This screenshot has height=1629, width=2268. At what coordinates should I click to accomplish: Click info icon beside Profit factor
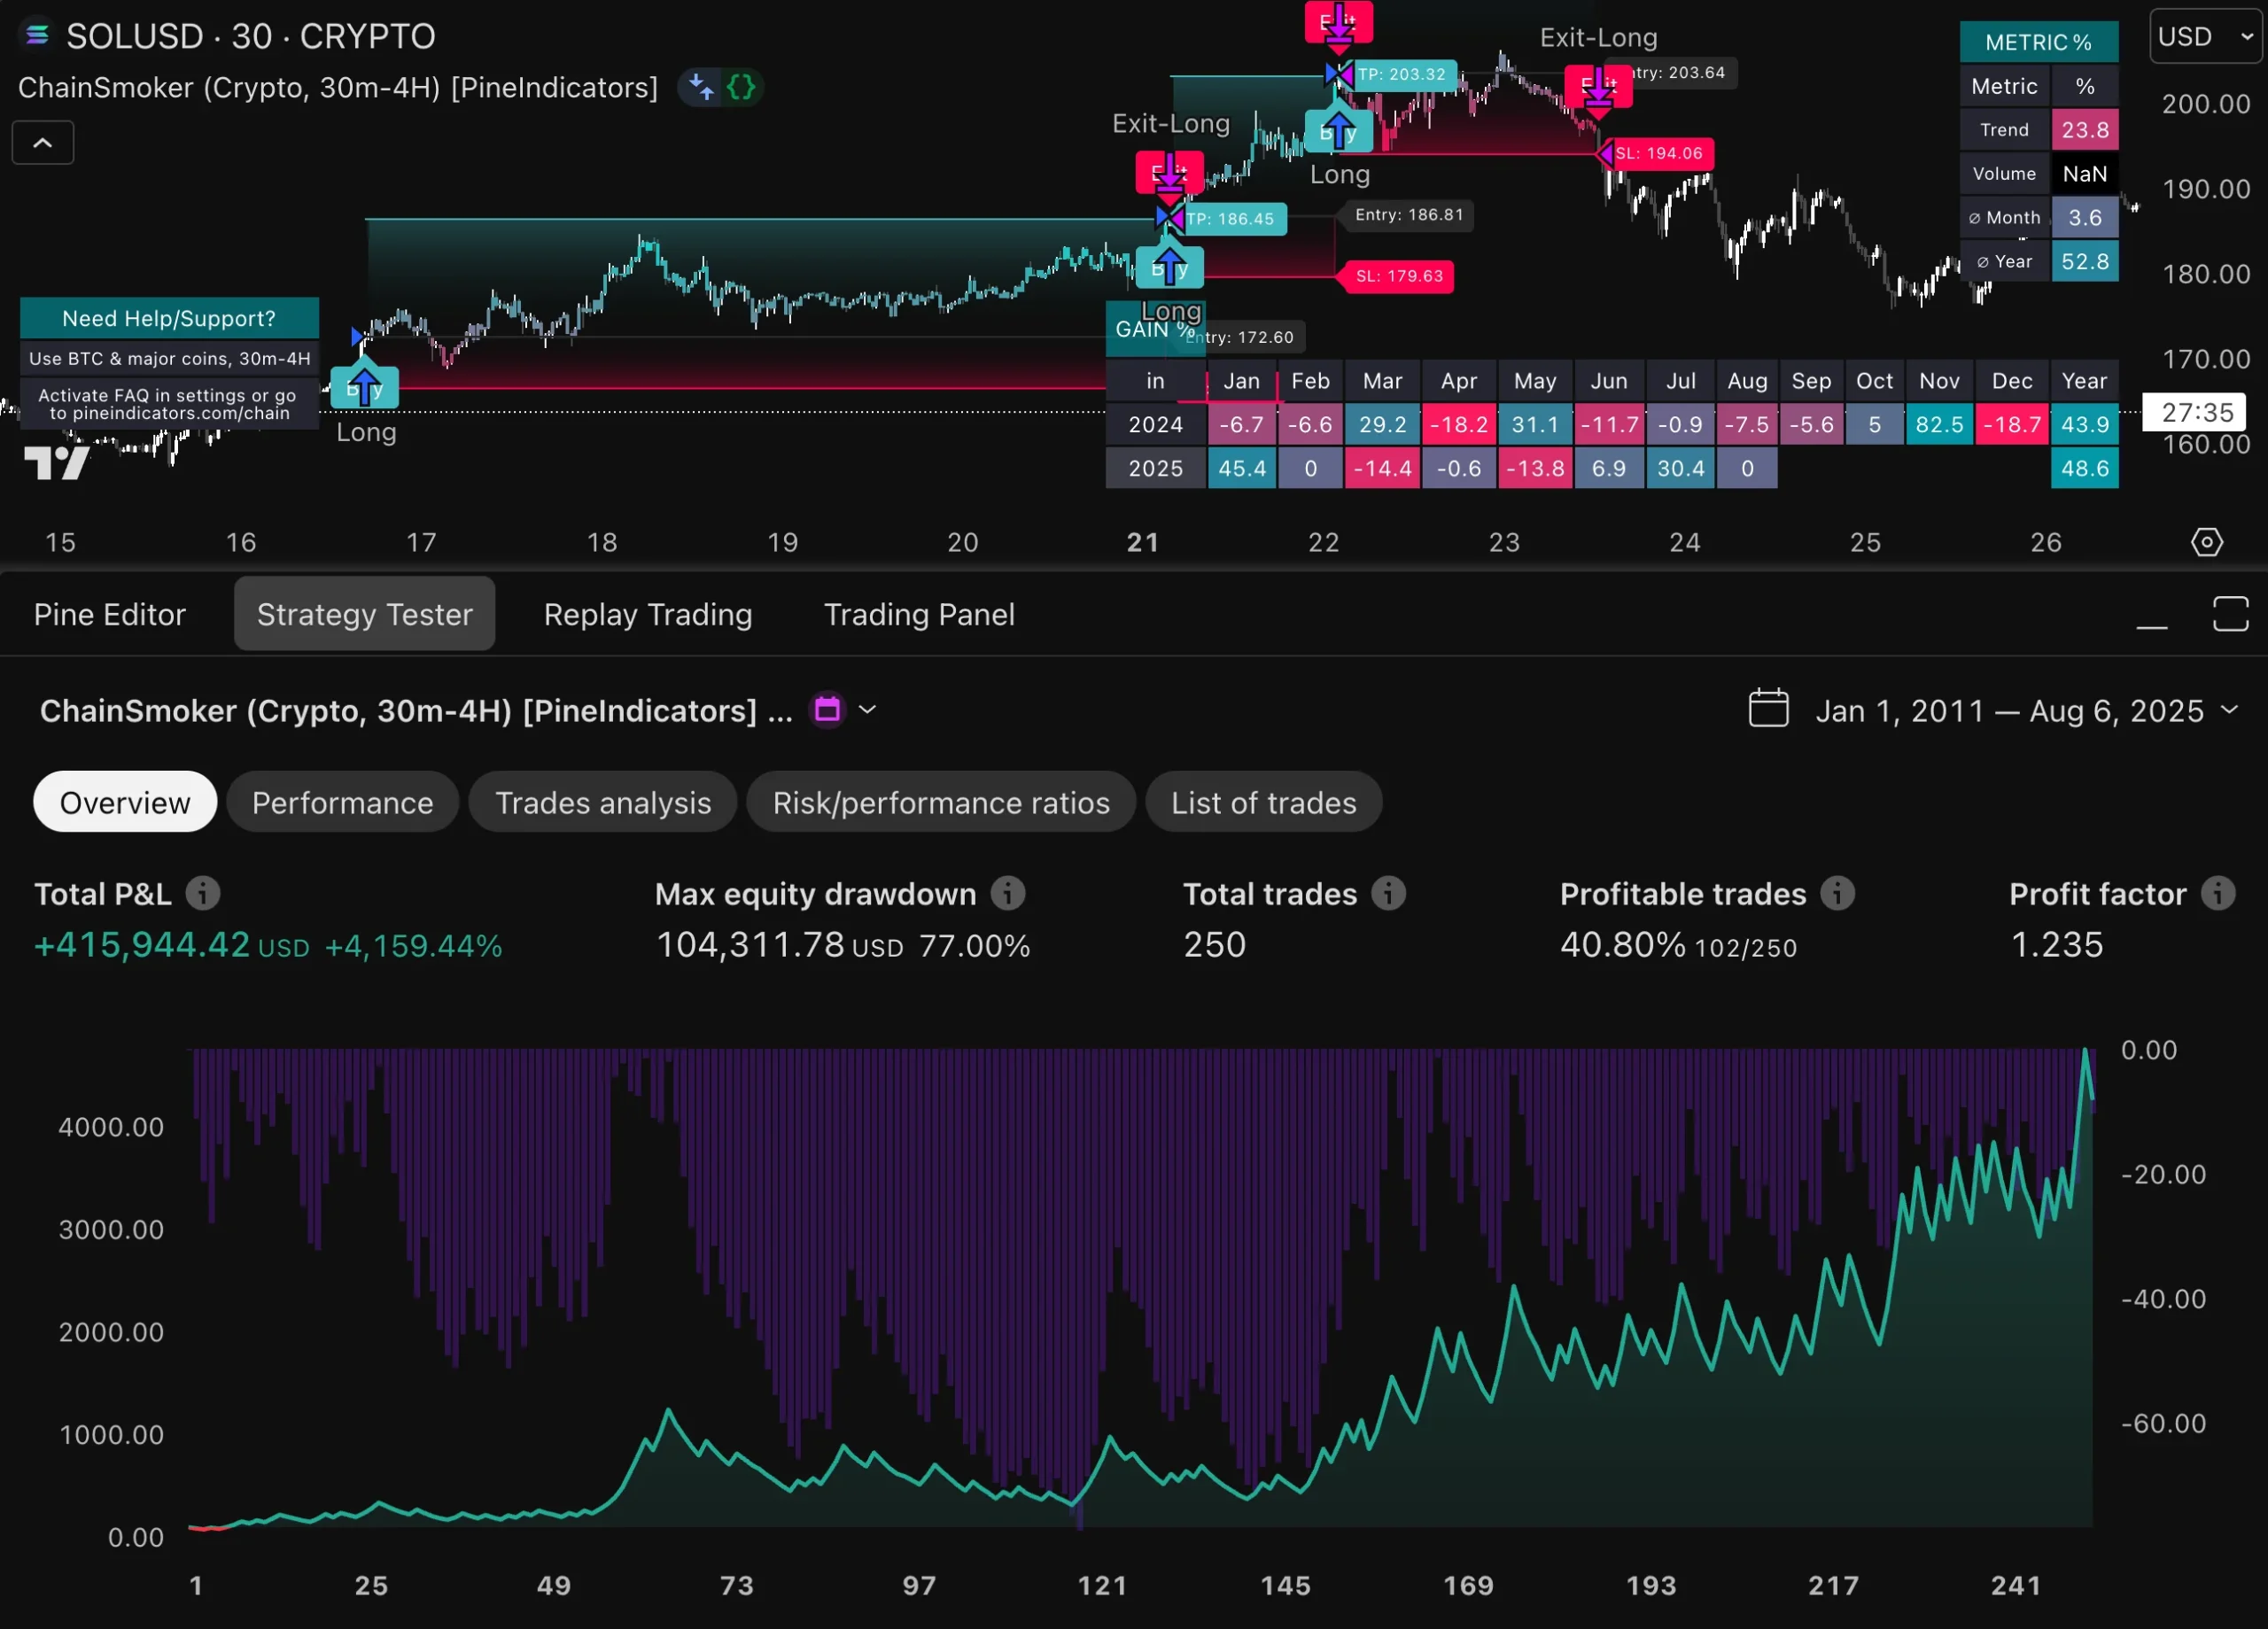tap(2218, 893)
